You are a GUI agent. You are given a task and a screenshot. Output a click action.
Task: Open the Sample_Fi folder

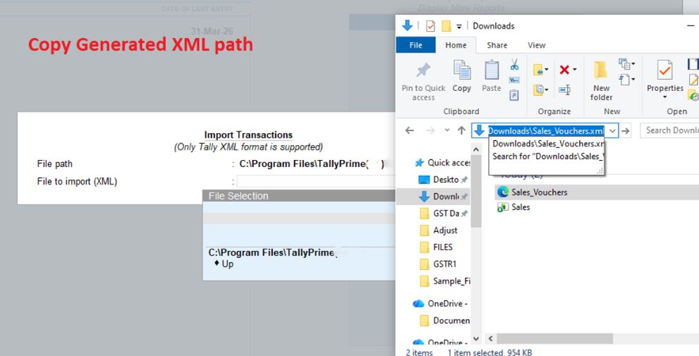[x=445, y=281]
